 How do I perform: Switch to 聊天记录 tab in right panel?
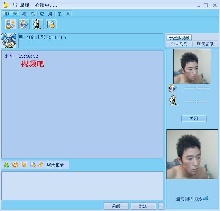coord(205,44)
